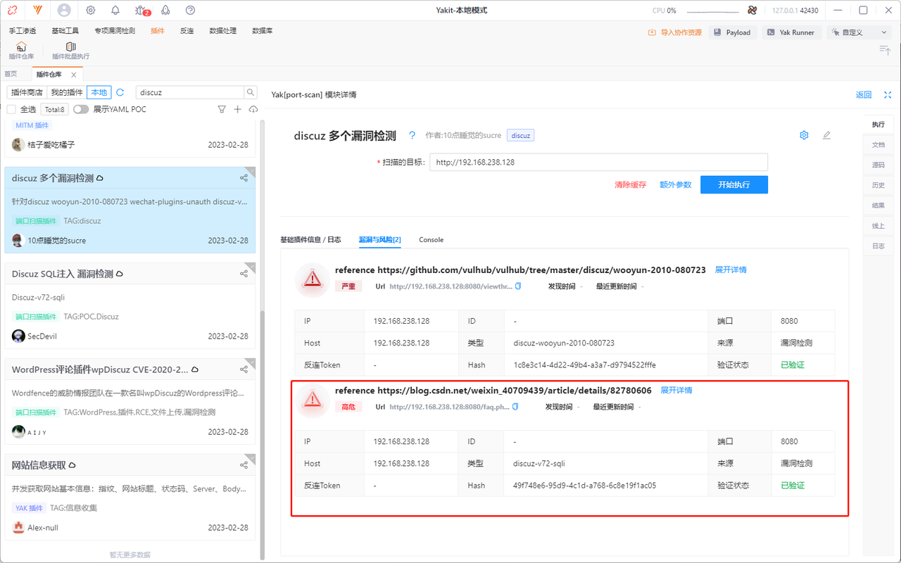Open the 专项漏洞检测 menu

click(x=115, y=31)
